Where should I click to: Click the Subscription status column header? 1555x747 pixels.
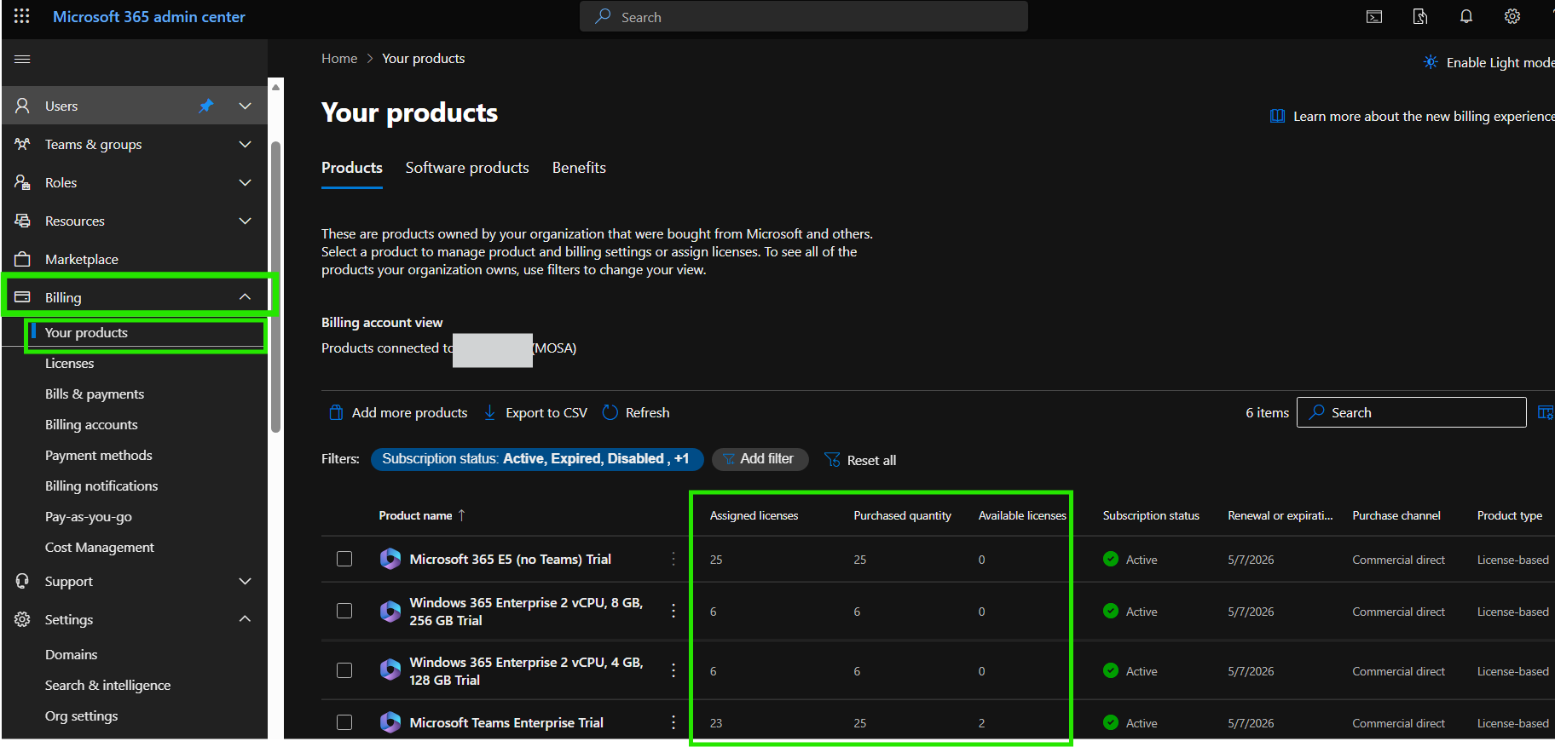1151,515
